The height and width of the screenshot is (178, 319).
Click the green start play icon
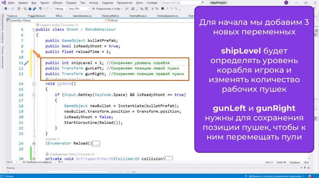(x=93, y=9)
